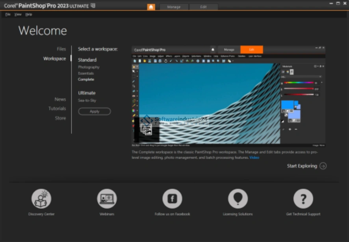Click the icon beside the Ultimate title
349x242 pixels.
click(x=93, y=6)
